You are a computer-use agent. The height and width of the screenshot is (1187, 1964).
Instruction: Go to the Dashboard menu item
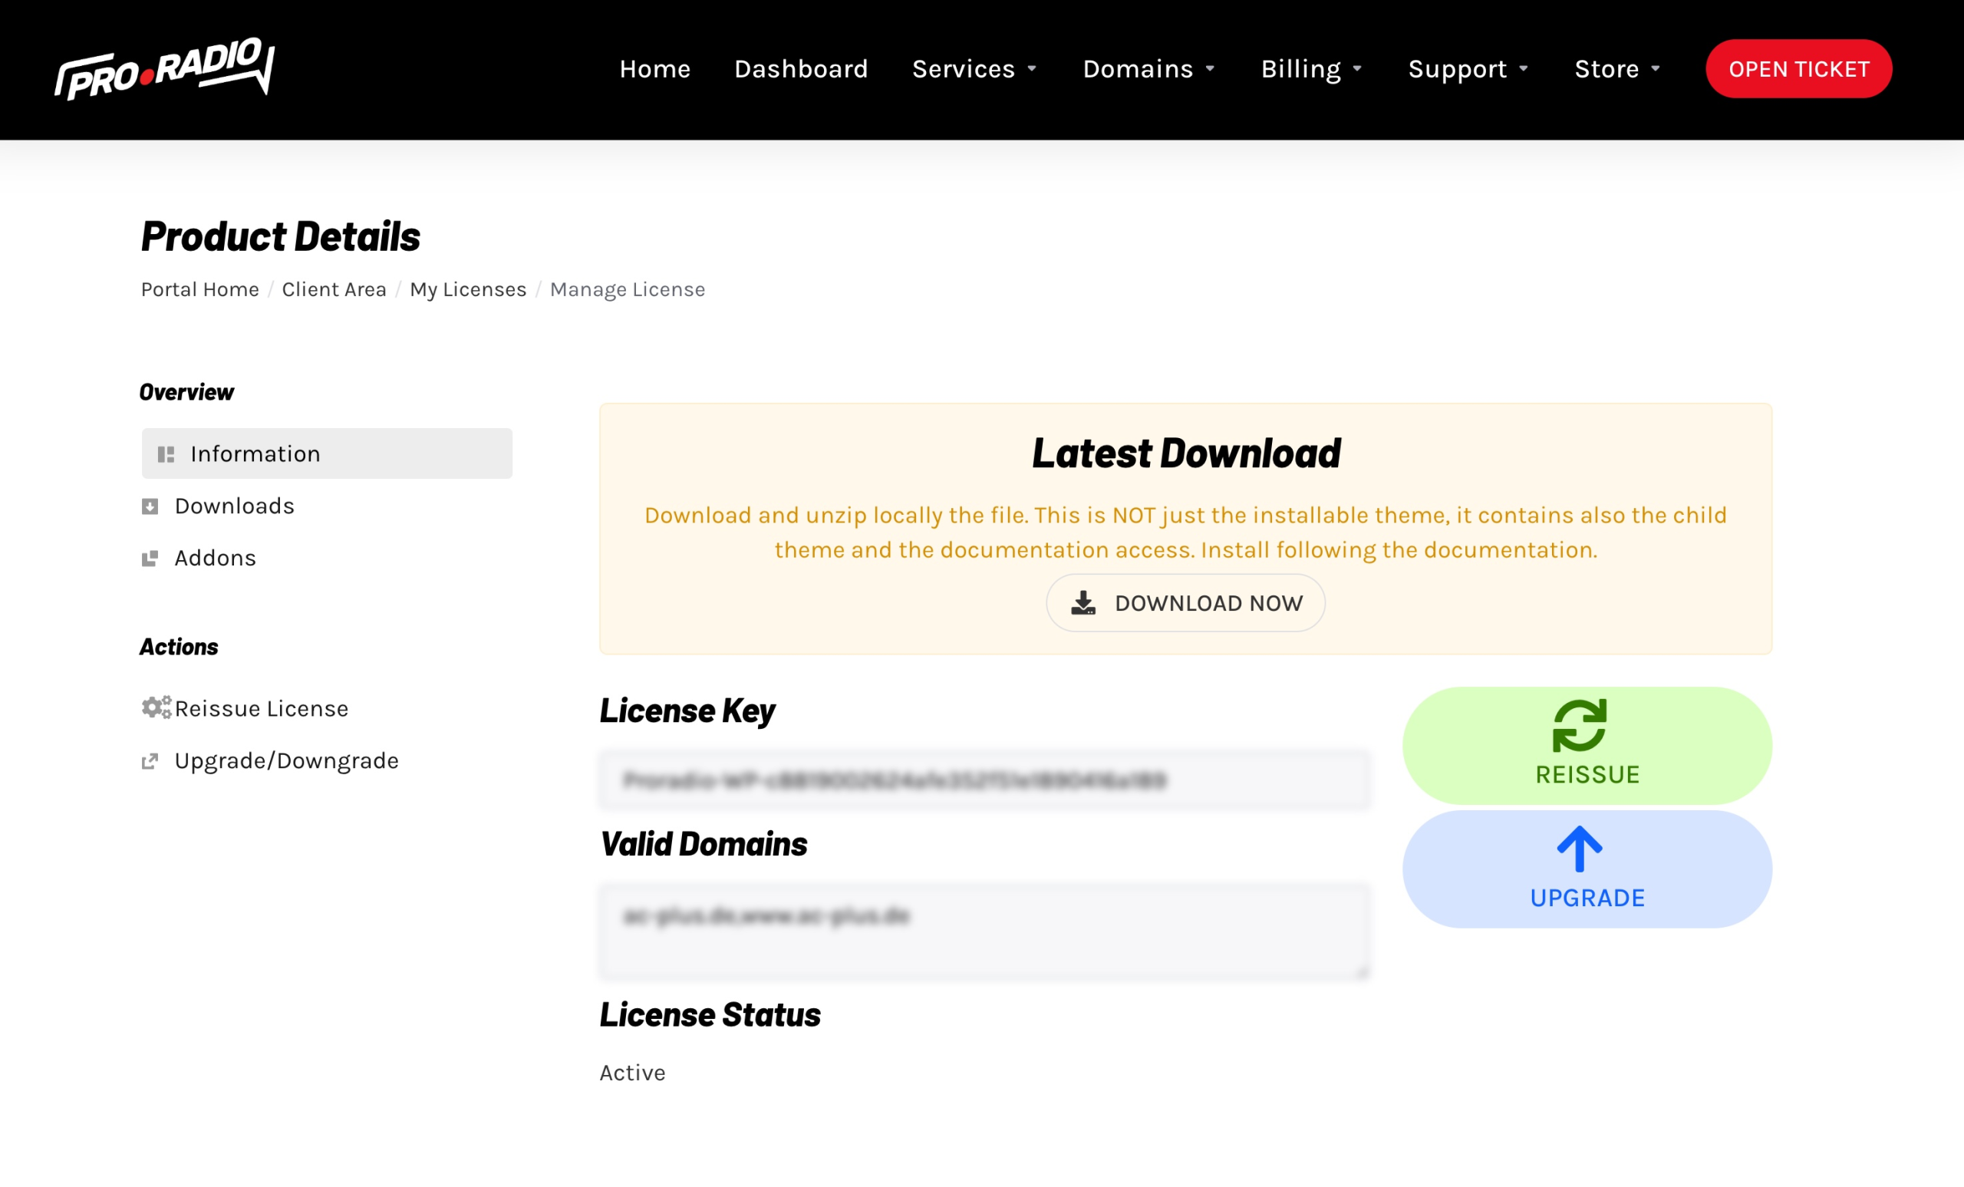(801, 69)
